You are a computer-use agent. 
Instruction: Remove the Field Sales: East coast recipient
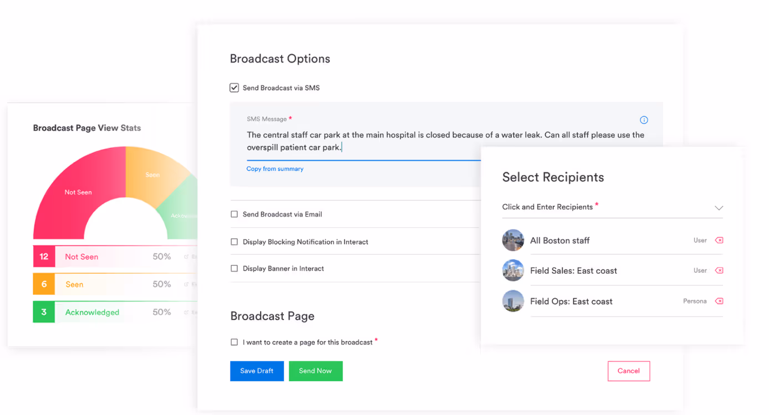tap(719, 270)
